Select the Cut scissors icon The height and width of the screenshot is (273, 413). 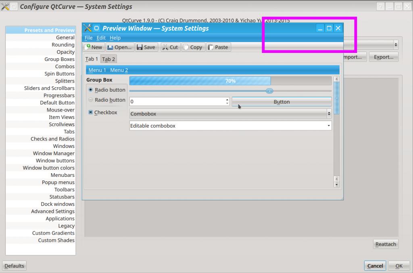pos(165,47)
